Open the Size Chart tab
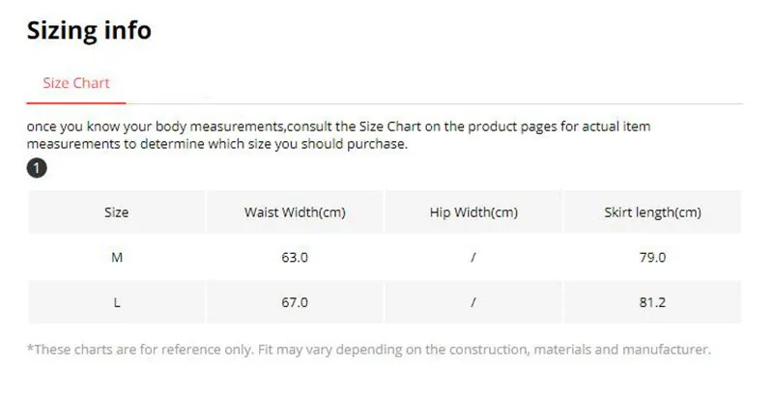The image size is (773, 394). coord(76,83)
